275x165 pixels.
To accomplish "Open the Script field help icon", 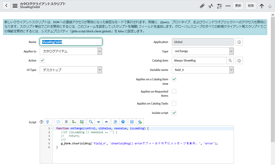I will click(x=41, y=122).
